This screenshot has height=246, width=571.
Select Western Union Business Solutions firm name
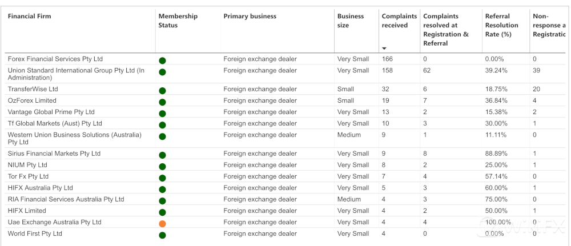pos(75,138)
